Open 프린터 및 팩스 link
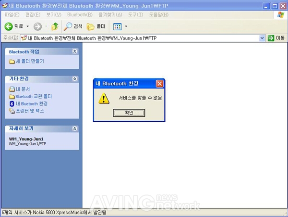 pyautogui.click(x=30, y=111)
